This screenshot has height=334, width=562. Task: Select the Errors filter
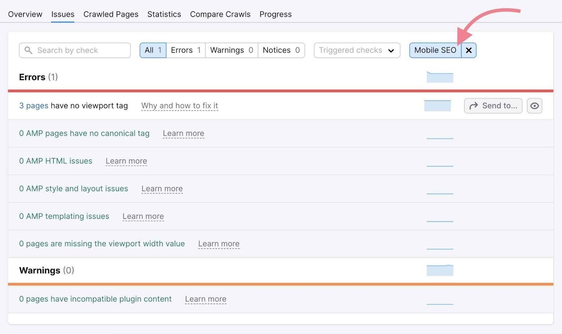(185, 50)
